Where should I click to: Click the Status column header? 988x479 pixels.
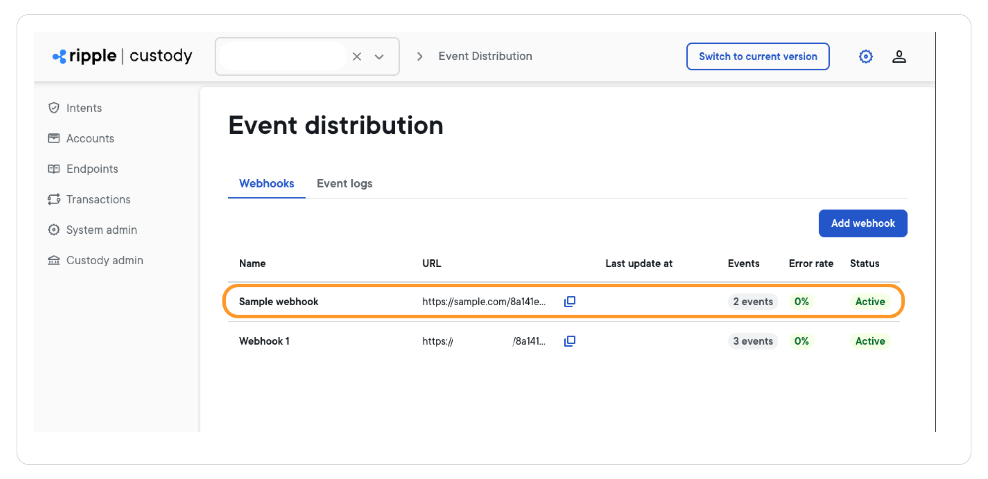(x=864, y=263)
